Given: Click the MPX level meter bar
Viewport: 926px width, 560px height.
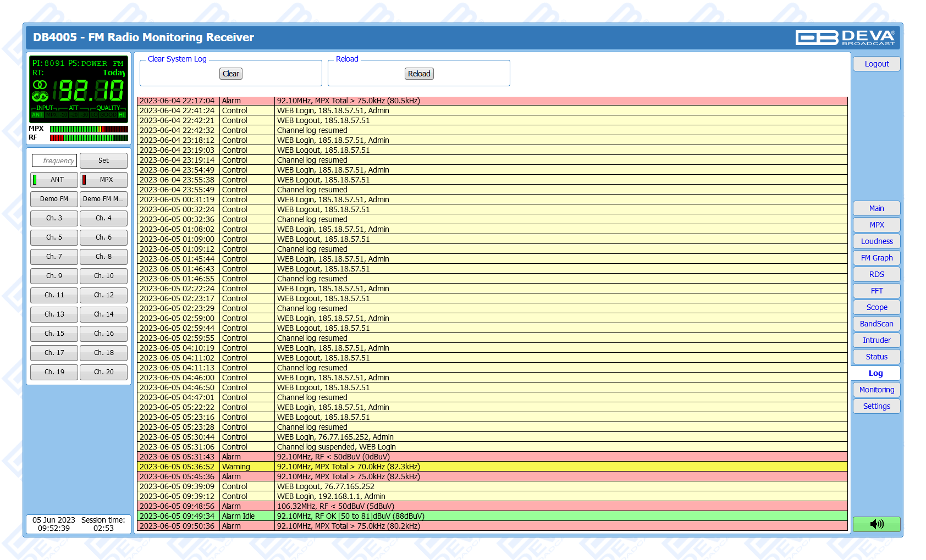Looking at the screenshot, I should point(89,129).
